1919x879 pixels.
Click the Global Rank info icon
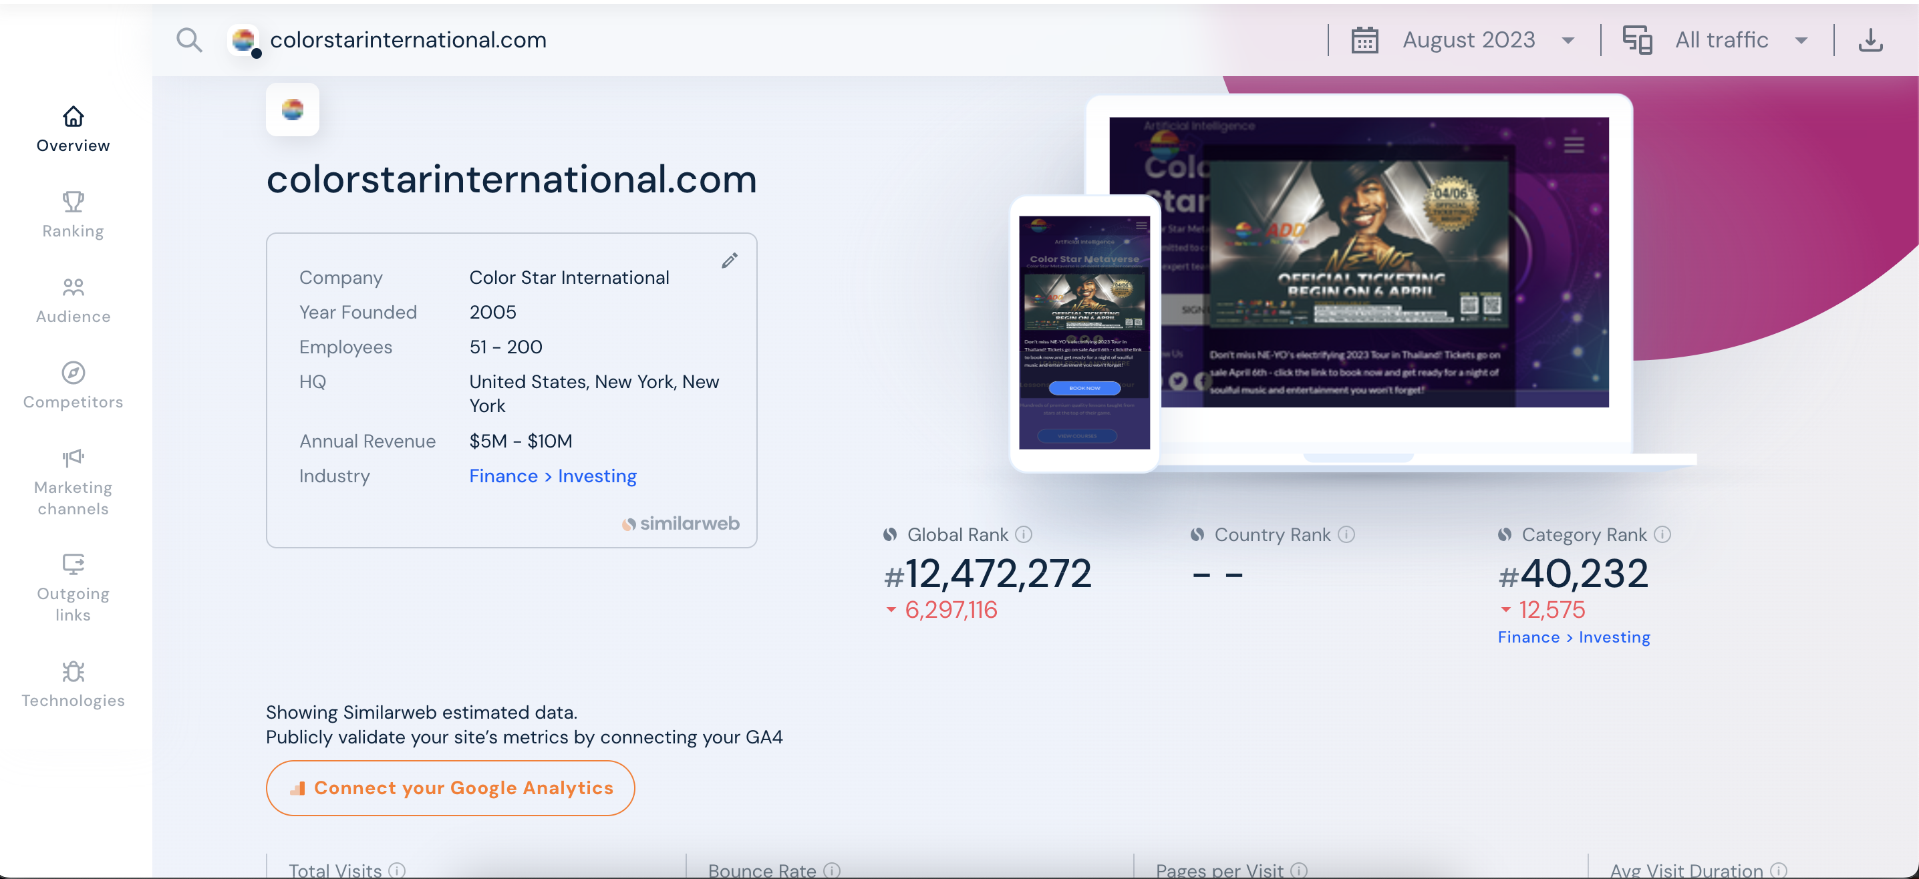pyautogui.click(x=1024, y=534)
